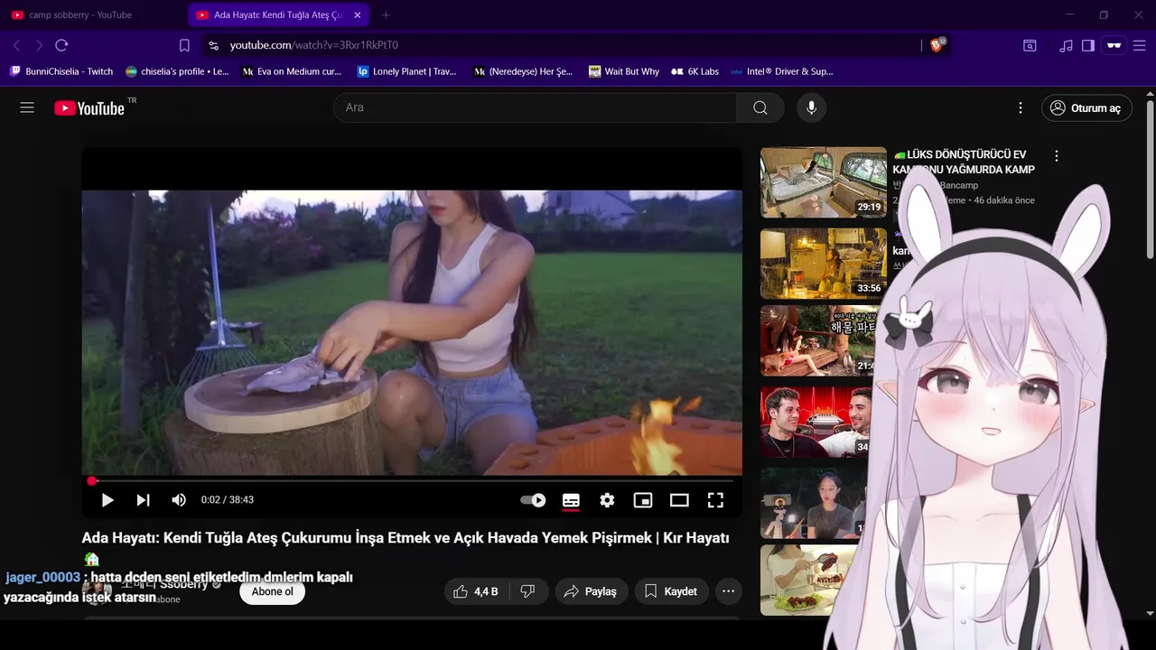The height and width of the screenshot is (650, 1156).
Task: Open Lonely Planet bookmark
Action: point(407,71)
